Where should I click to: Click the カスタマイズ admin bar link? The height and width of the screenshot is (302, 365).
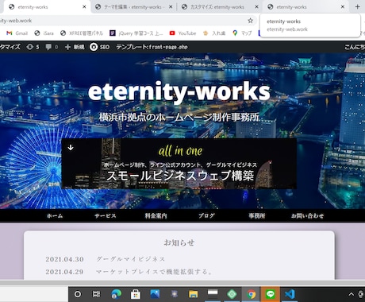coord(10,47)
